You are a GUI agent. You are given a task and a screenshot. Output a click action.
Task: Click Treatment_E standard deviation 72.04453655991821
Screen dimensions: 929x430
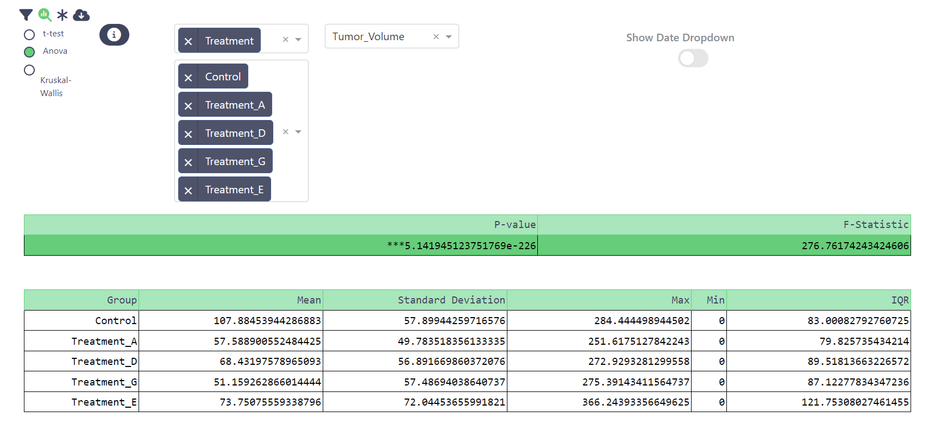click(454, 402)
